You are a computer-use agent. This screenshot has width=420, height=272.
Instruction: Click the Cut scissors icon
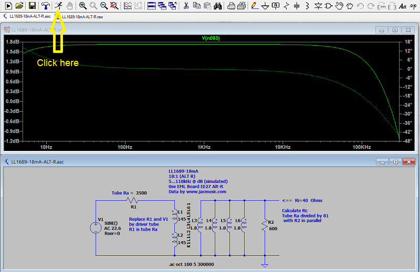click(186, 6)
